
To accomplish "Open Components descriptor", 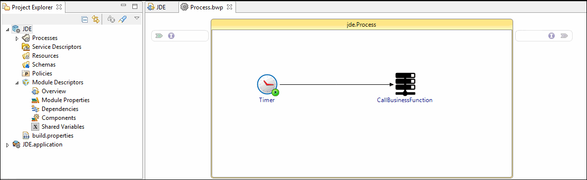I will (59, 118).
